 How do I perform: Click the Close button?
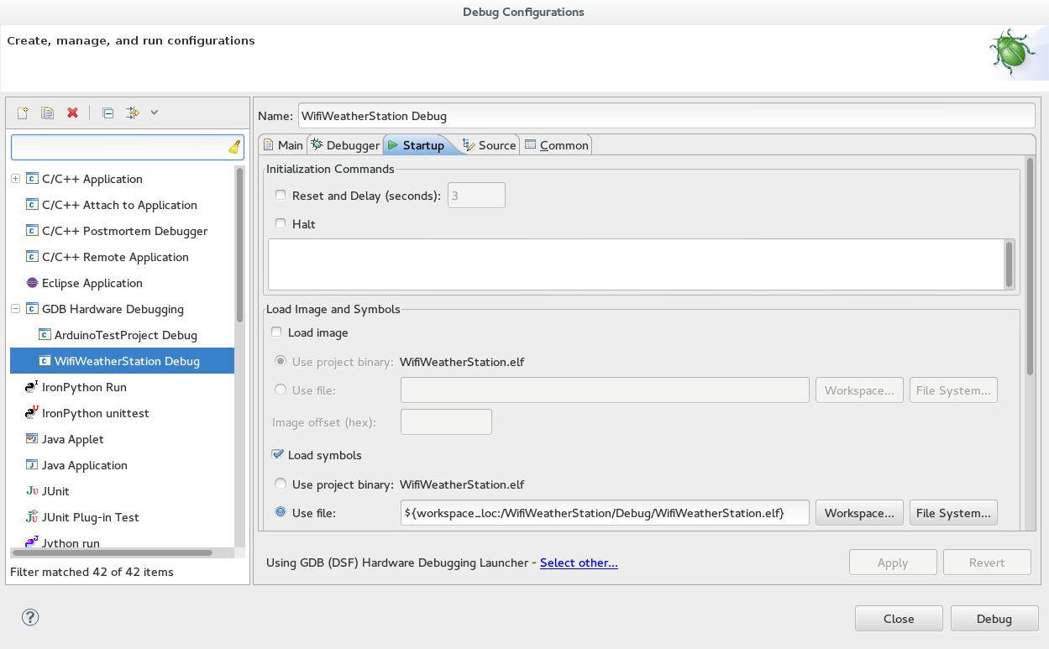899,619
